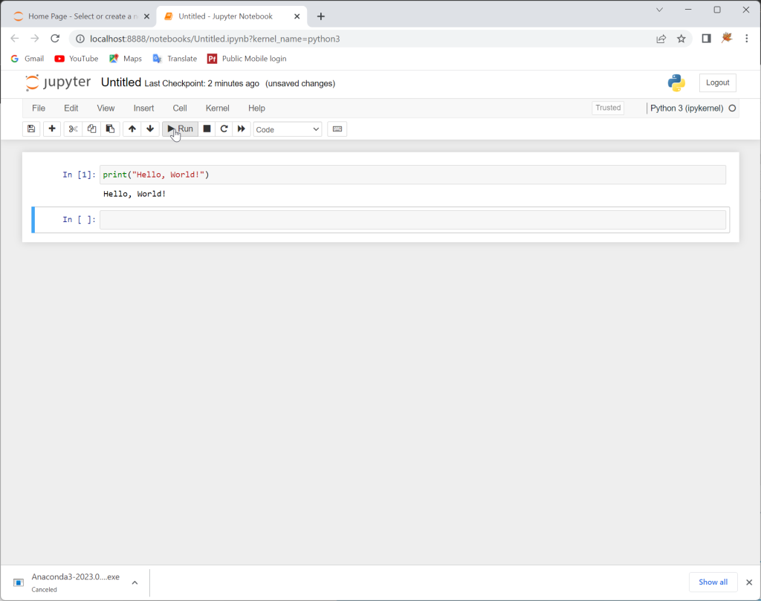Open the View menu

coord(106,108)
